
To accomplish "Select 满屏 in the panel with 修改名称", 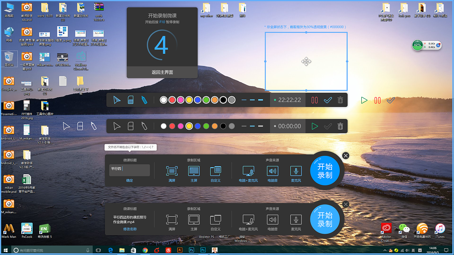I will tap(172, 222).
